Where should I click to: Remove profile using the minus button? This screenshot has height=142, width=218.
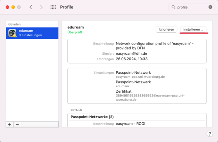point(17,124)
